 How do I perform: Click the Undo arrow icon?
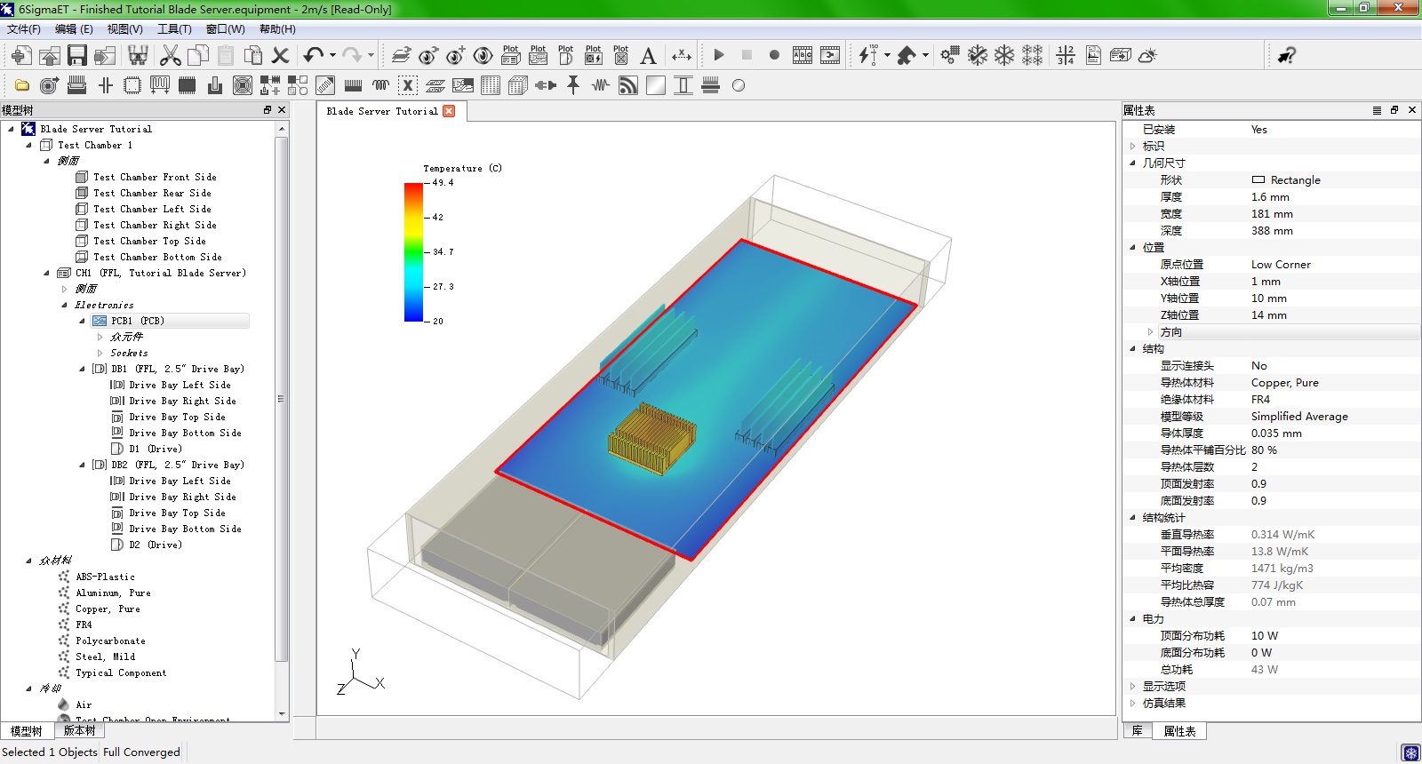point(313,55)
